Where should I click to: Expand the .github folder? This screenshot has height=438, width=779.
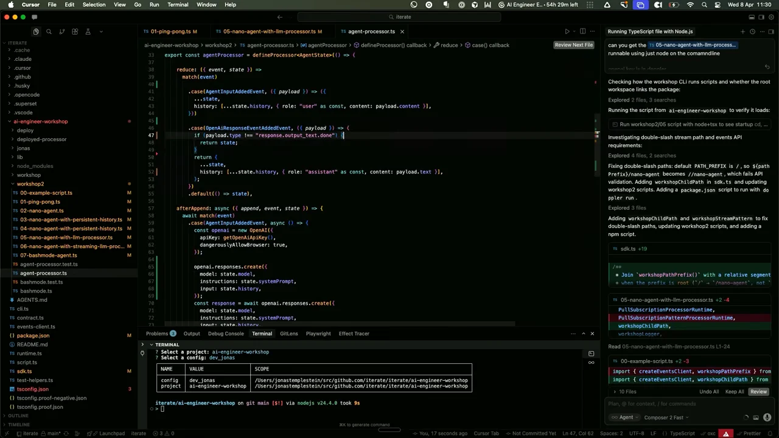23,77
